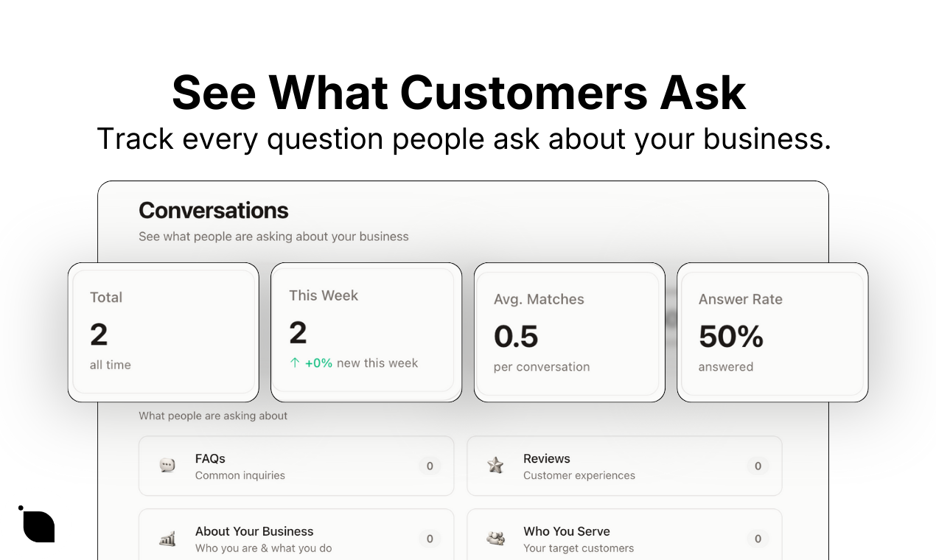The width and height of the screenshot is (936, 560).
Task: Click the green up arrow in This Week card
Action: coord(295,363)
